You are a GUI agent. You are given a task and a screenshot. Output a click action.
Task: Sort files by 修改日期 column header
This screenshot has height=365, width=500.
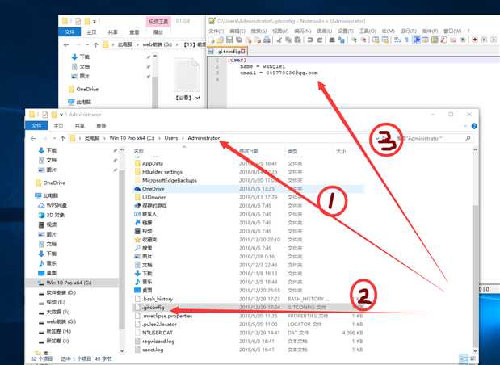(249, 151)
